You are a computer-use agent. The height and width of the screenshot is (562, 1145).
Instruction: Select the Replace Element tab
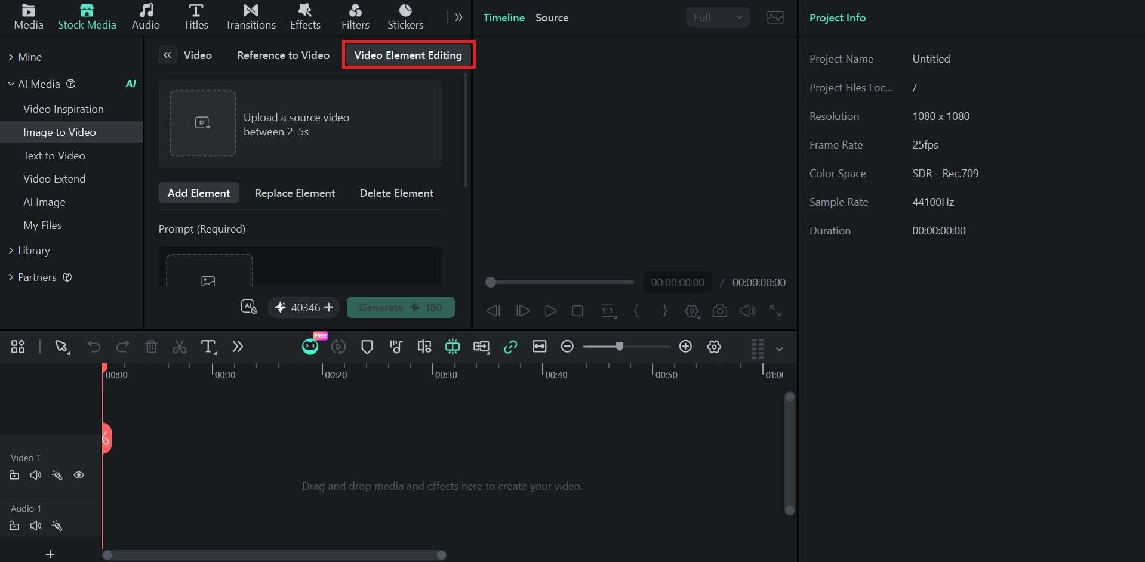[295, 193]
